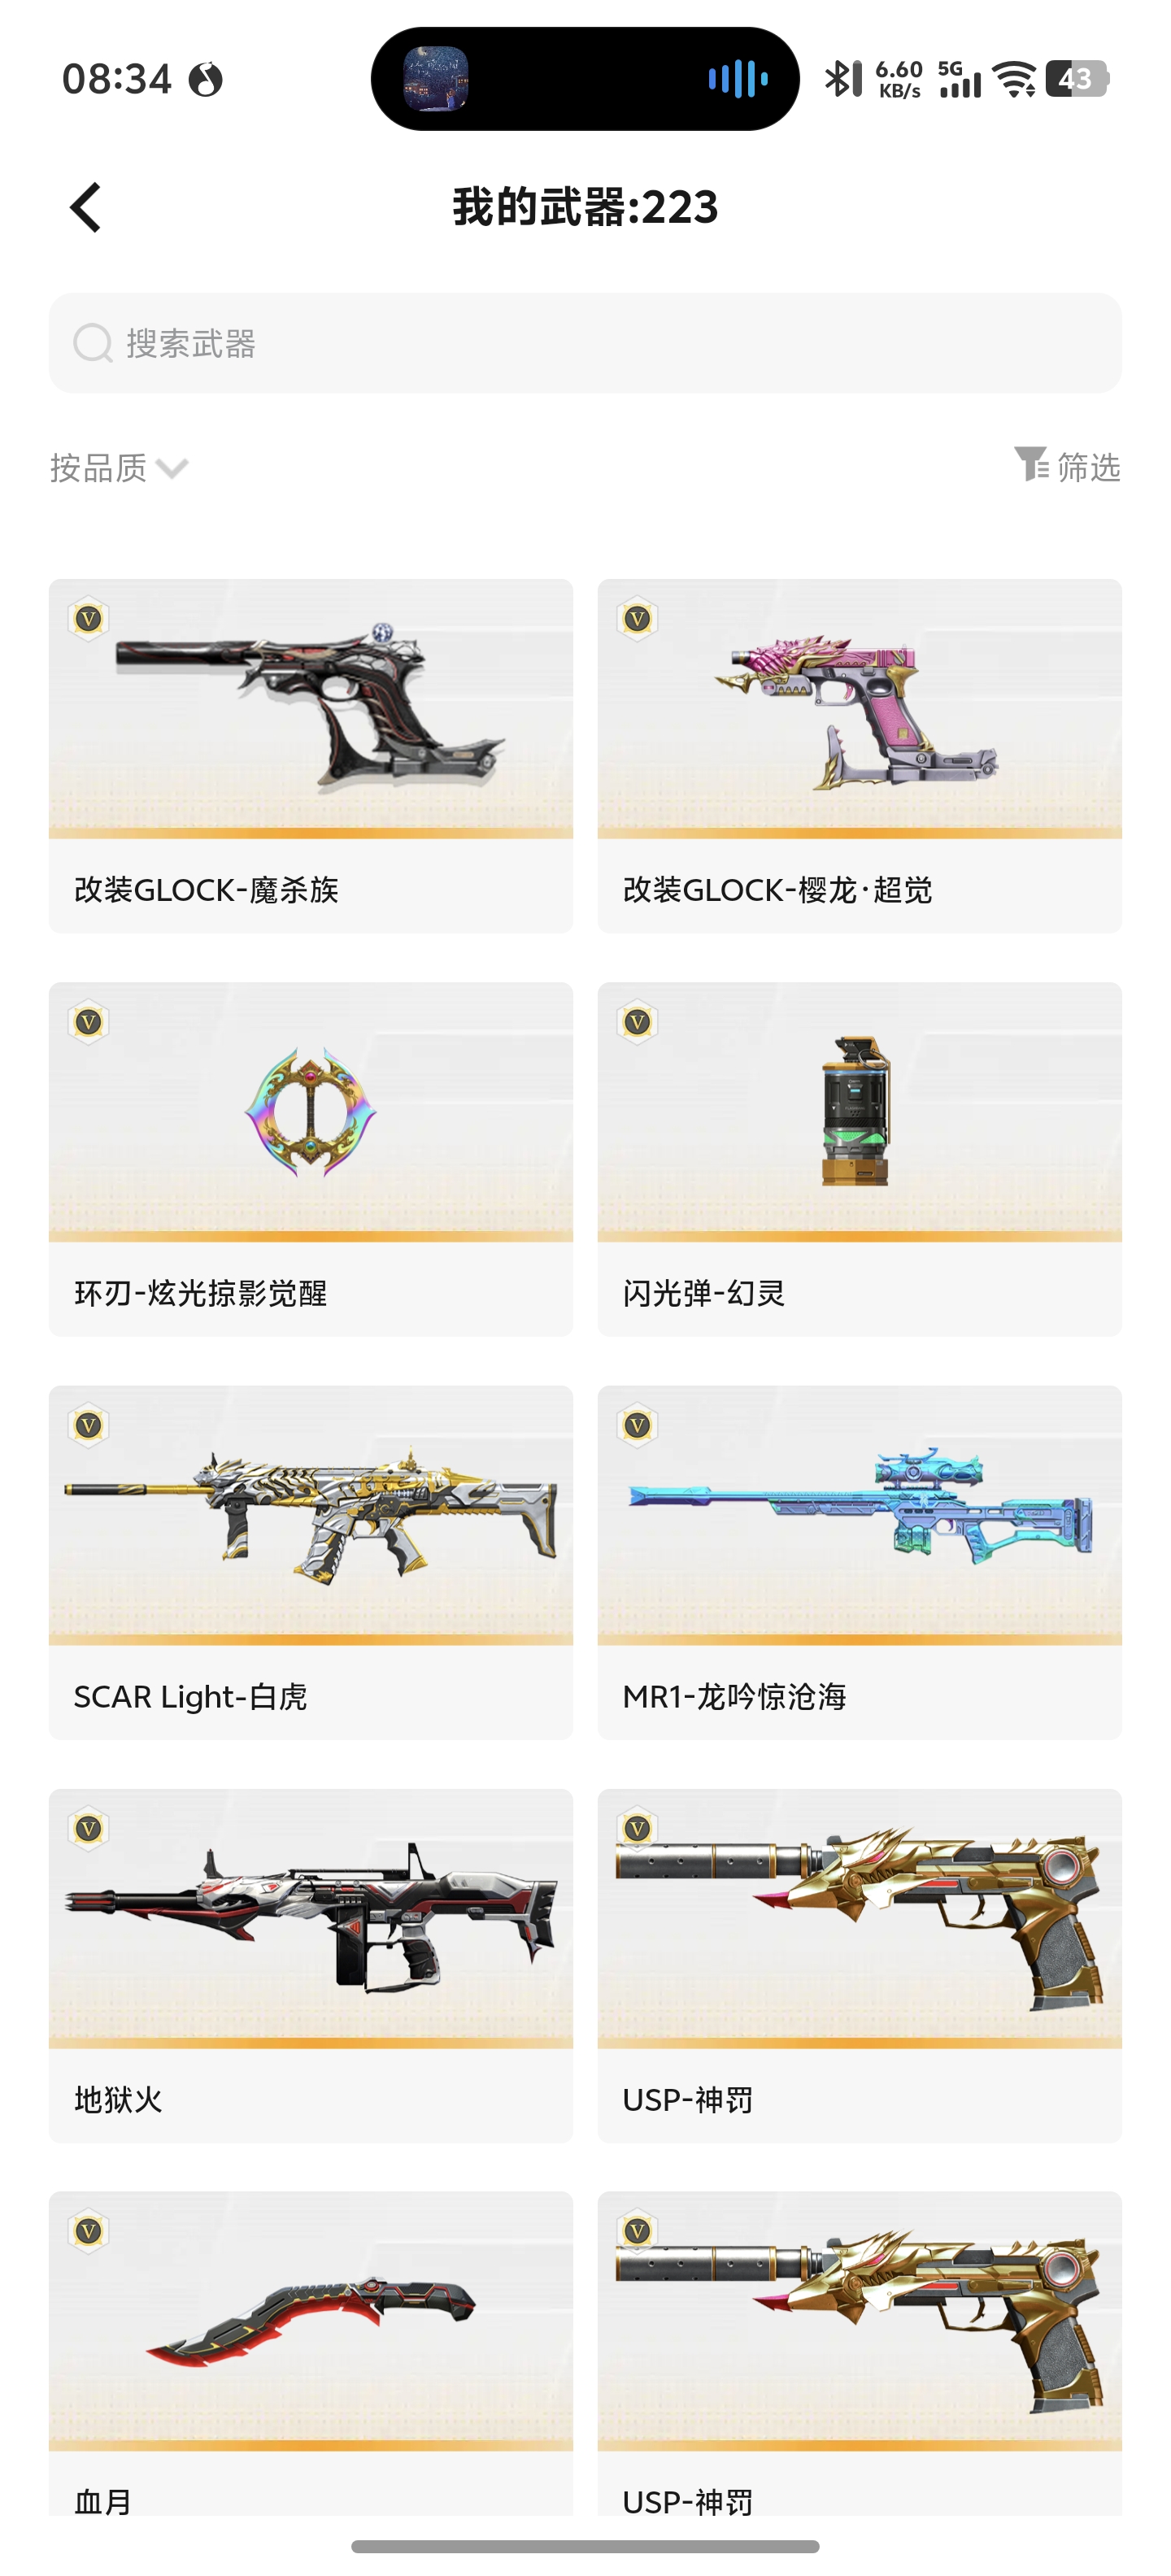1171x2576 pixels.
Task: Click the search magnifier icon
Action: [x=92, y=343]
